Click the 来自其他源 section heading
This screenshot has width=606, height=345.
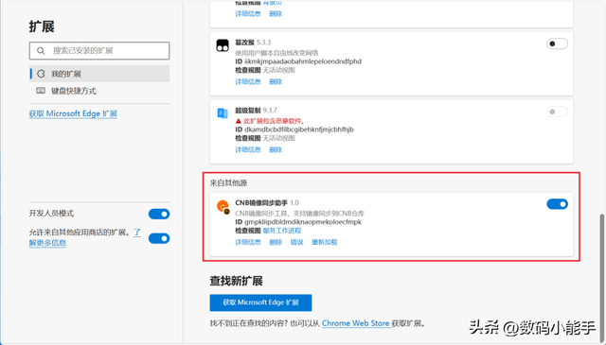point(228,183)
